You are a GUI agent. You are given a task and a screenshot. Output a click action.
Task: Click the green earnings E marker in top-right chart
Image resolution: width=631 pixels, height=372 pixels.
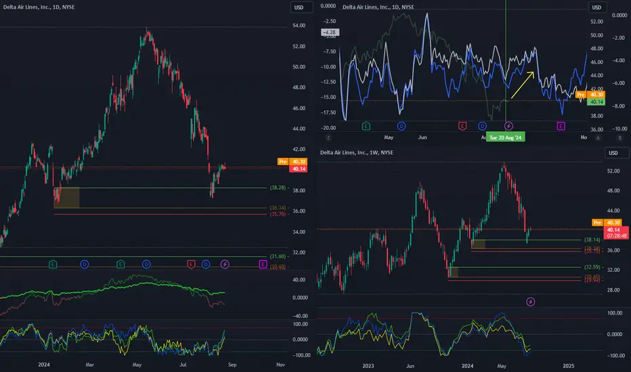click(366, 126)
